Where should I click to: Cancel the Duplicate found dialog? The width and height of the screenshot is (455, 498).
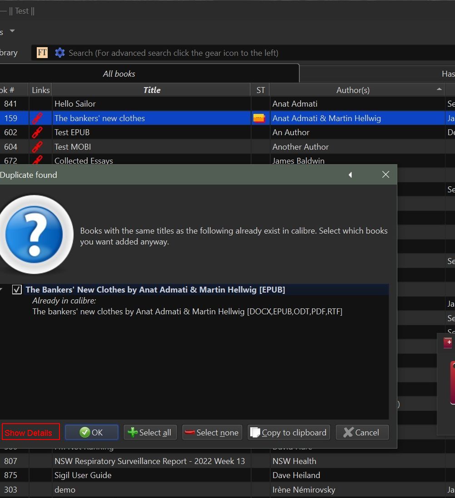[x=362, y=432]
